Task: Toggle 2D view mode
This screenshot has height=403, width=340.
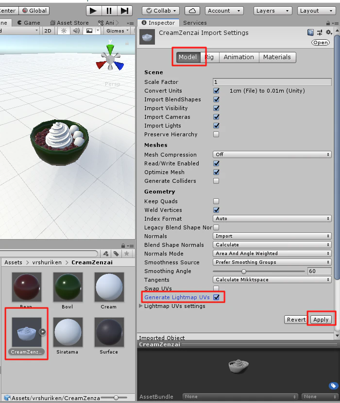Action: [48, 31]
